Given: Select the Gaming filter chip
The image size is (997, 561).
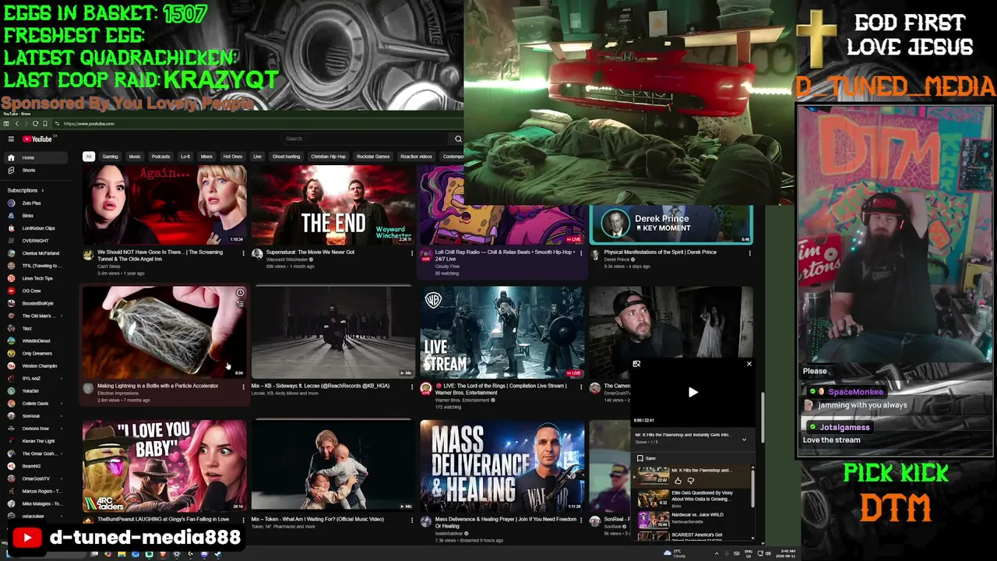Looking at the screenshot, I should point(110,157).
